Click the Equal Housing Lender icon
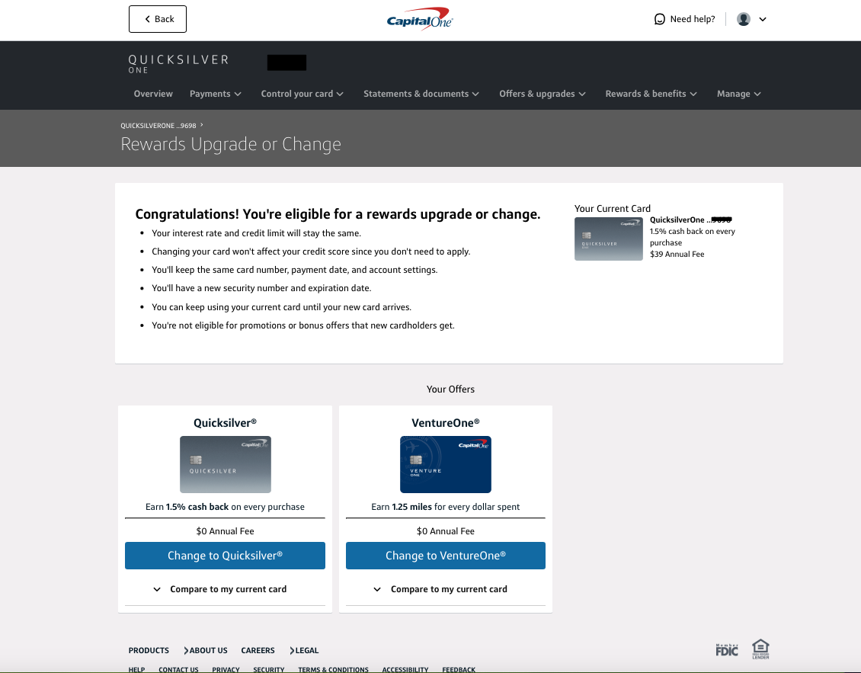Screen dimensions: 861x673 (x=760, y=649)
